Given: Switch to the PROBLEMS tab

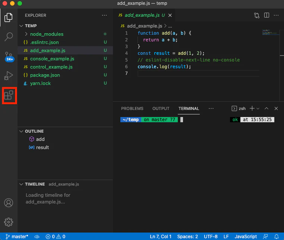Looking at the screenshot, I should point(132,108).
